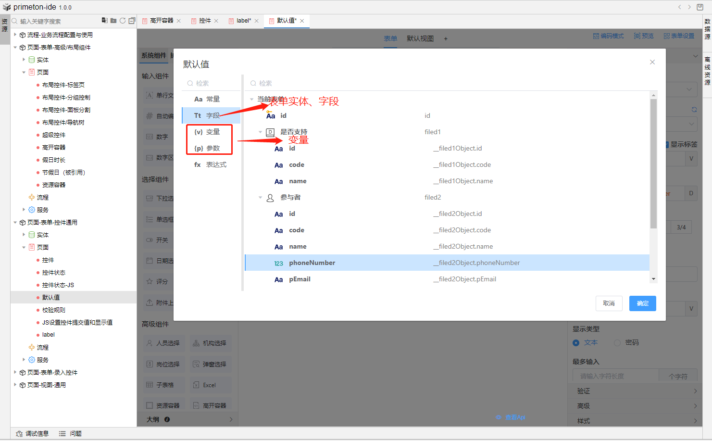
Task: Select the 密码 display type radio
Action: 617,343
